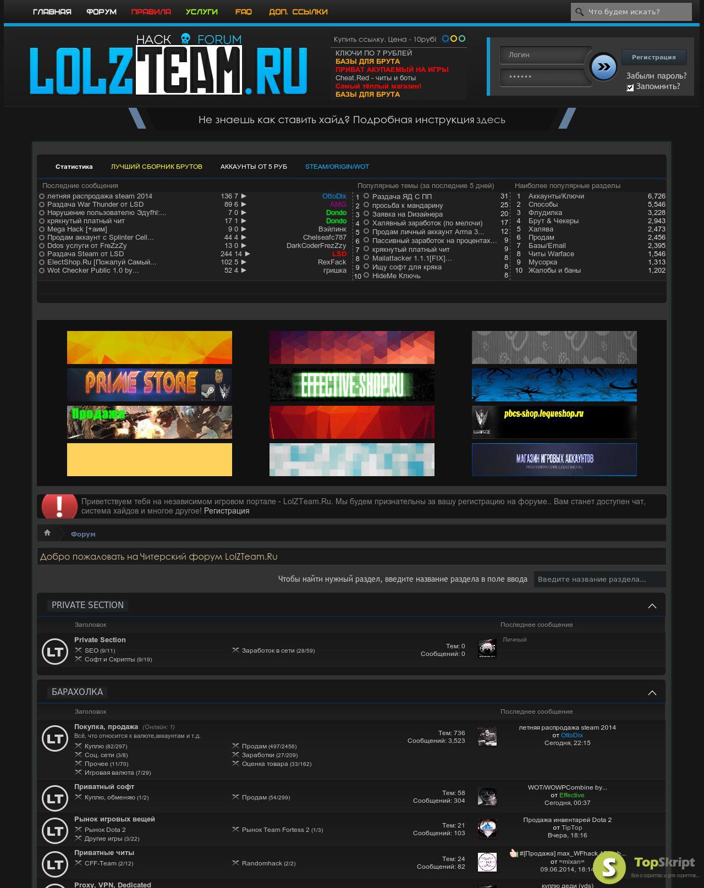
Task: Open Аккаунты/Ключи popular section
Action: pos(556,196)
